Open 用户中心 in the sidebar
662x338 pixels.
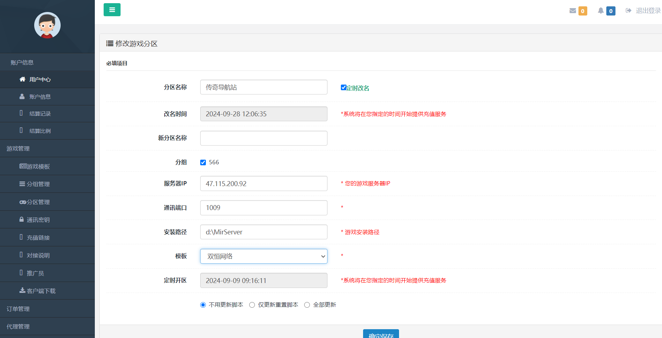point(47,80)
